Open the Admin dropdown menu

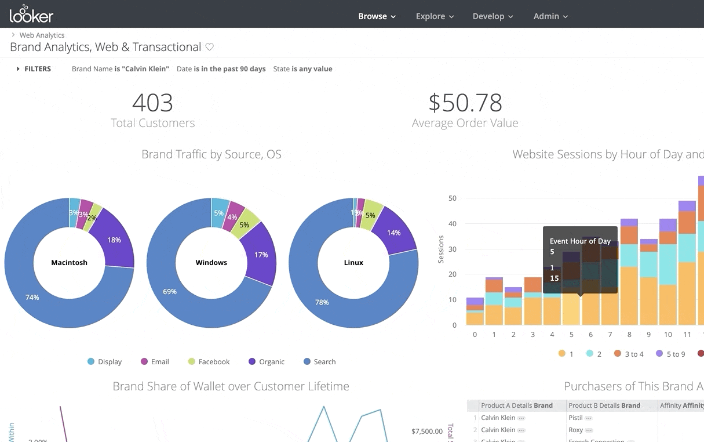[551, 16]
